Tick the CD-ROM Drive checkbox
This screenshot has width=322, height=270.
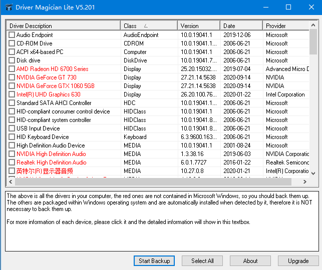(12, 43)
